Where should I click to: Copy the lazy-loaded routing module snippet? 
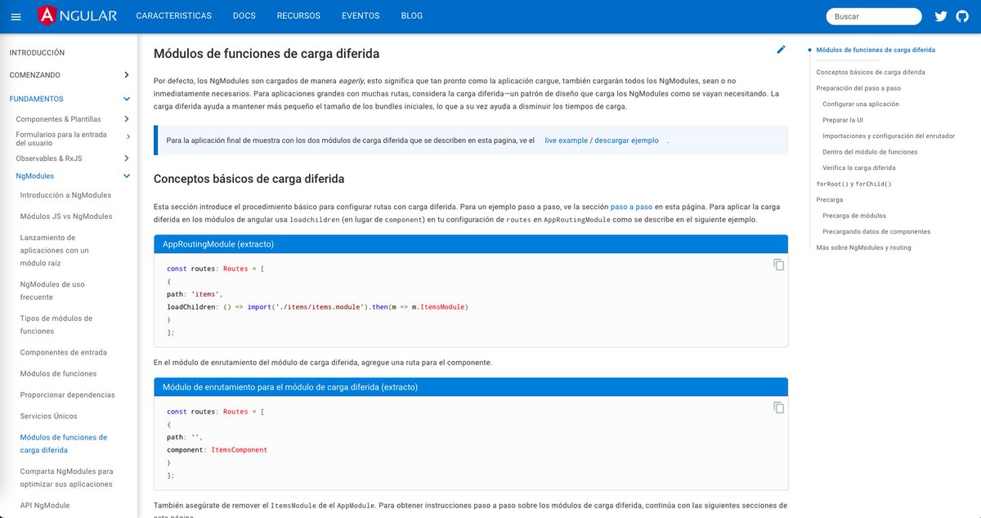click(777, 407)
